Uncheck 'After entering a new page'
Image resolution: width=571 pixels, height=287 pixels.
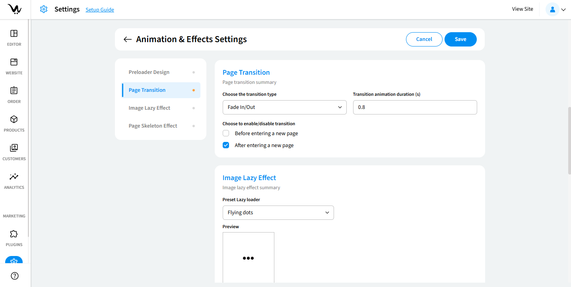click(x=226, y=145)
